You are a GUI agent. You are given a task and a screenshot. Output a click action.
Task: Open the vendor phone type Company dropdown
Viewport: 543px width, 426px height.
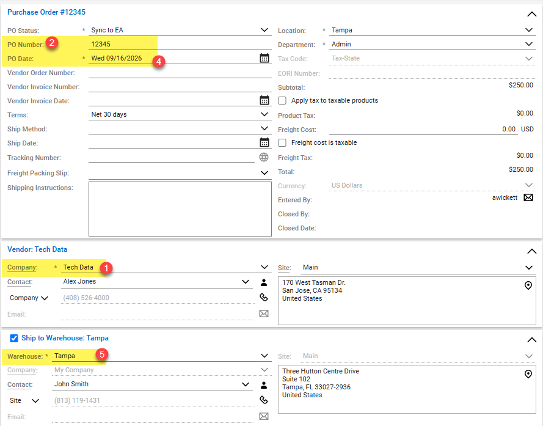click(29, 298)
